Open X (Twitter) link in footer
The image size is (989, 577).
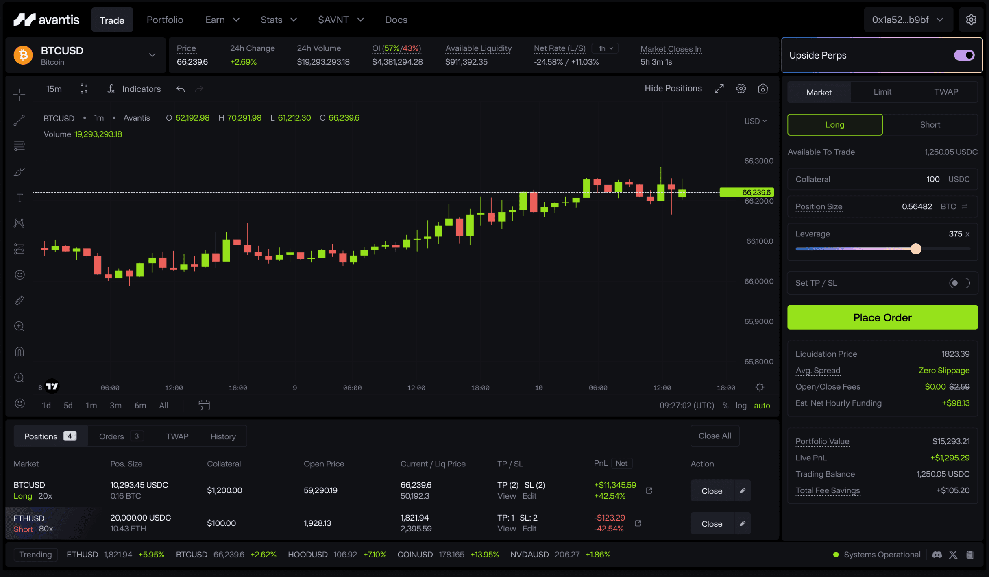click(x=953, y=555)
